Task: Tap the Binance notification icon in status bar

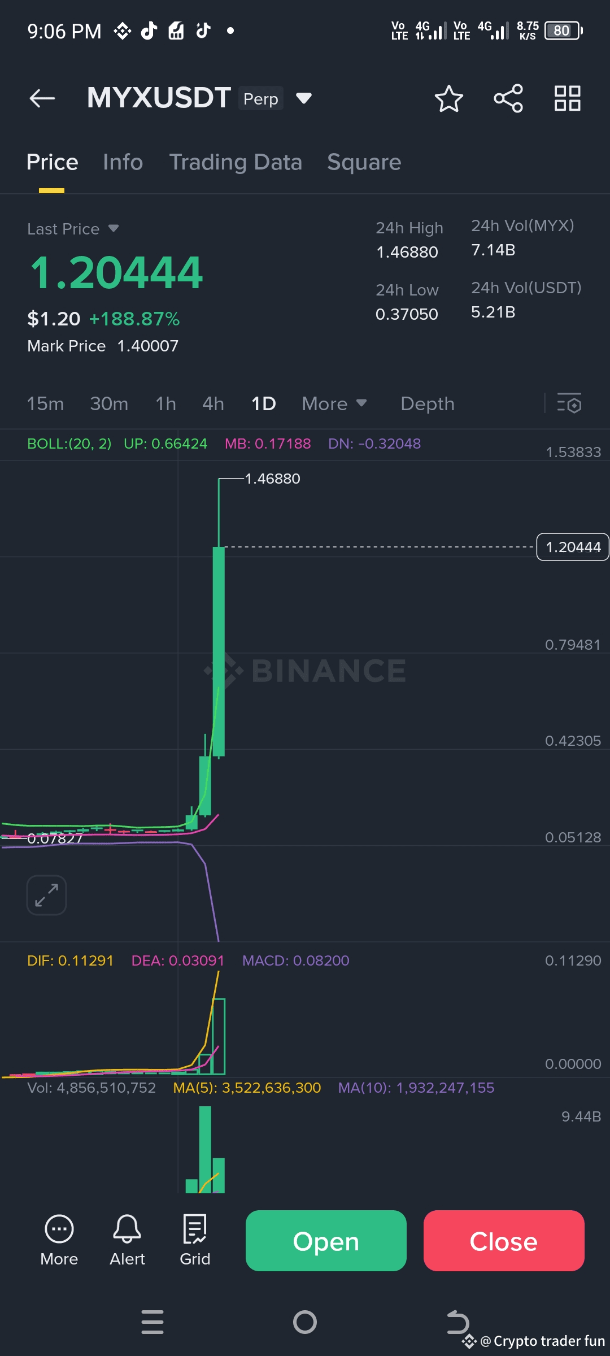Action: [123, 31]
